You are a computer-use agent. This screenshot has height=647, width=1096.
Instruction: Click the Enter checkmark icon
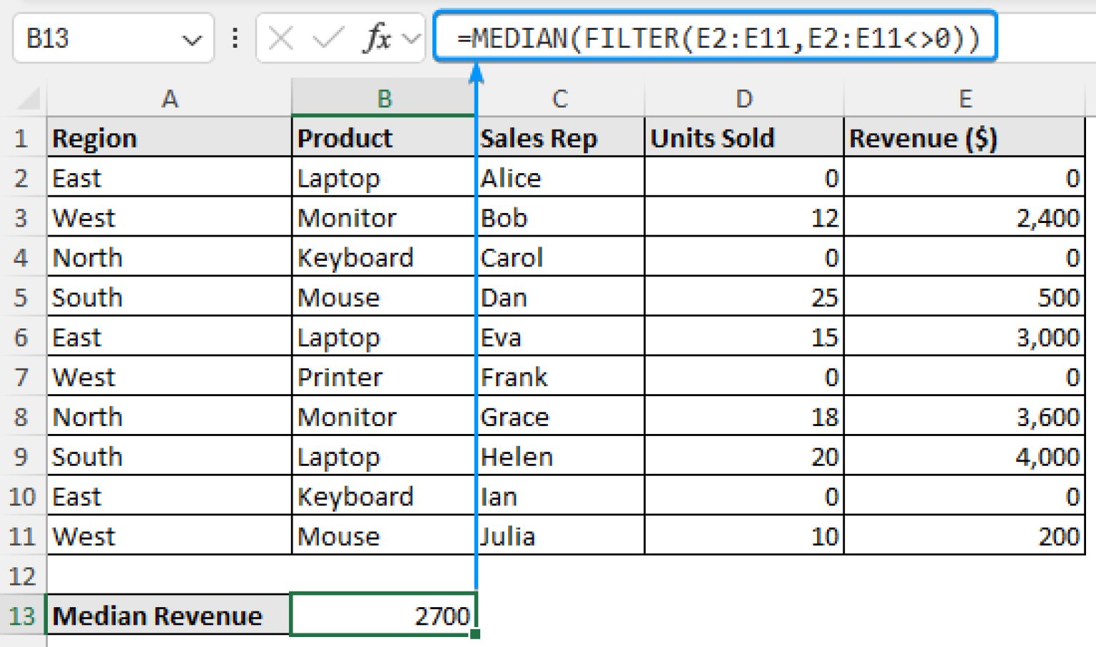click(x=323, y=38)
